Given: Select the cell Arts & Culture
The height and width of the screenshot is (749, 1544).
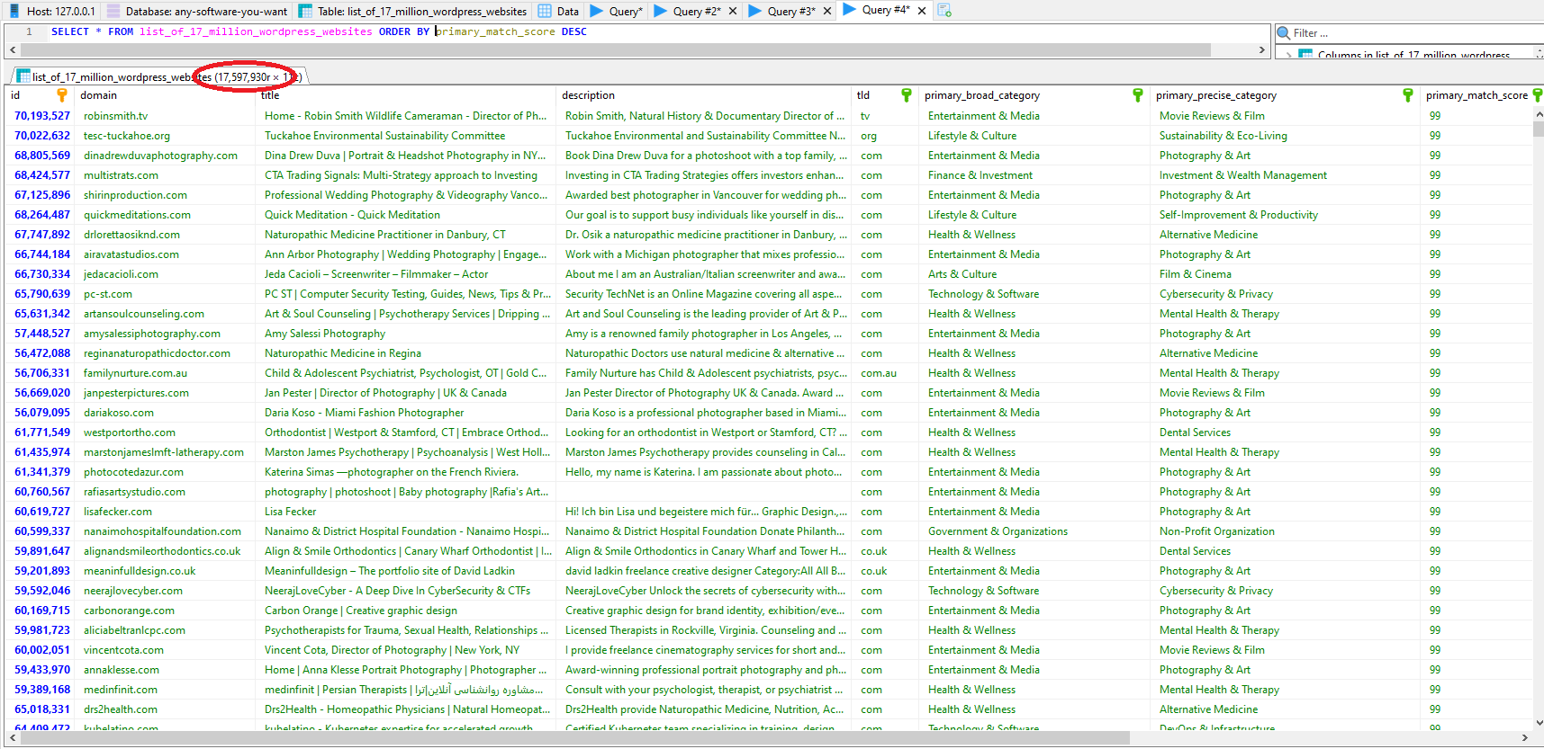Looking at the screenshot, I should click(x=962, y=274).
